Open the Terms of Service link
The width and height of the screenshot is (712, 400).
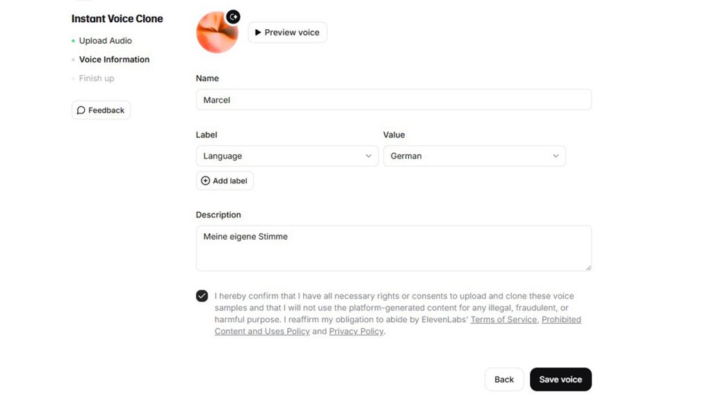(x=503, y=319)
